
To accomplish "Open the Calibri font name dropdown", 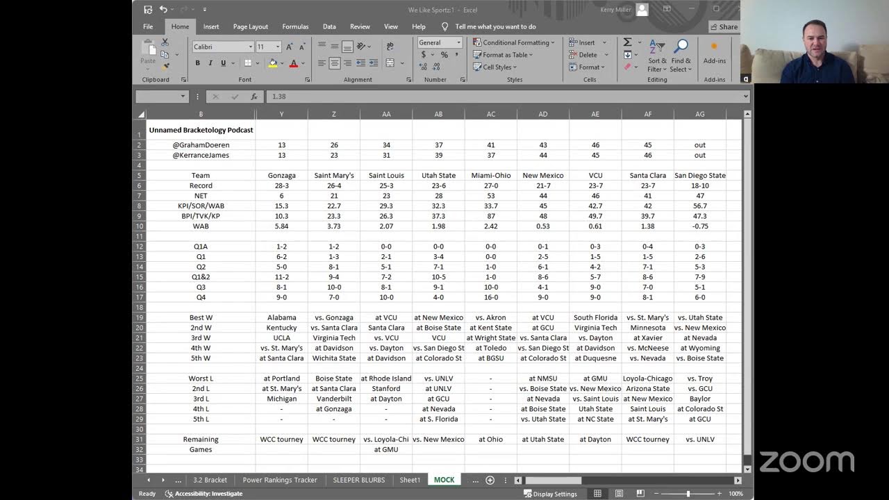I will pyautogui.click(x=251, y=47).
